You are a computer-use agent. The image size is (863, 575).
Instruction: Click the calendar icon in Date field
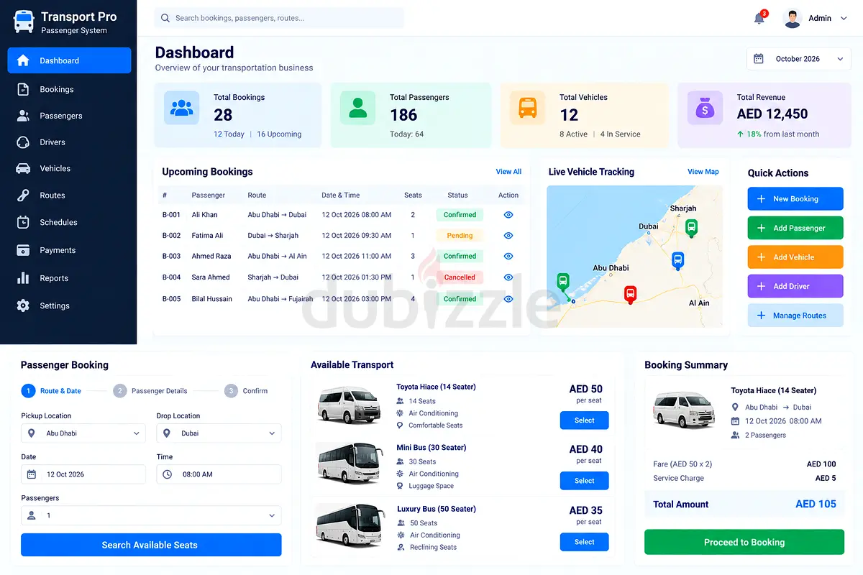pos(32,474)
